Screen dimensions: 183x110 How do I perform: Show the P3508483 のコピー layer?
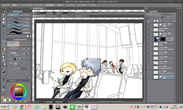148,68
